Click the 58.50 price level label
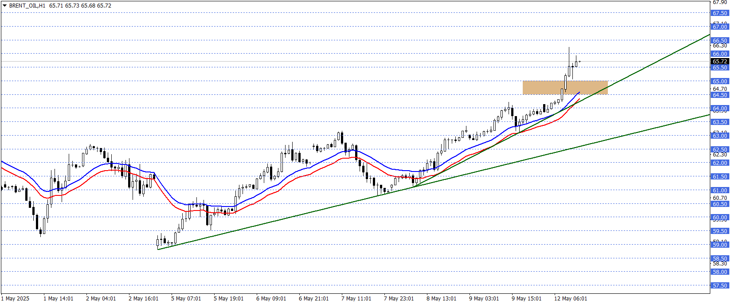This screenshot has height=304, width=732. [x=720, y=258]
